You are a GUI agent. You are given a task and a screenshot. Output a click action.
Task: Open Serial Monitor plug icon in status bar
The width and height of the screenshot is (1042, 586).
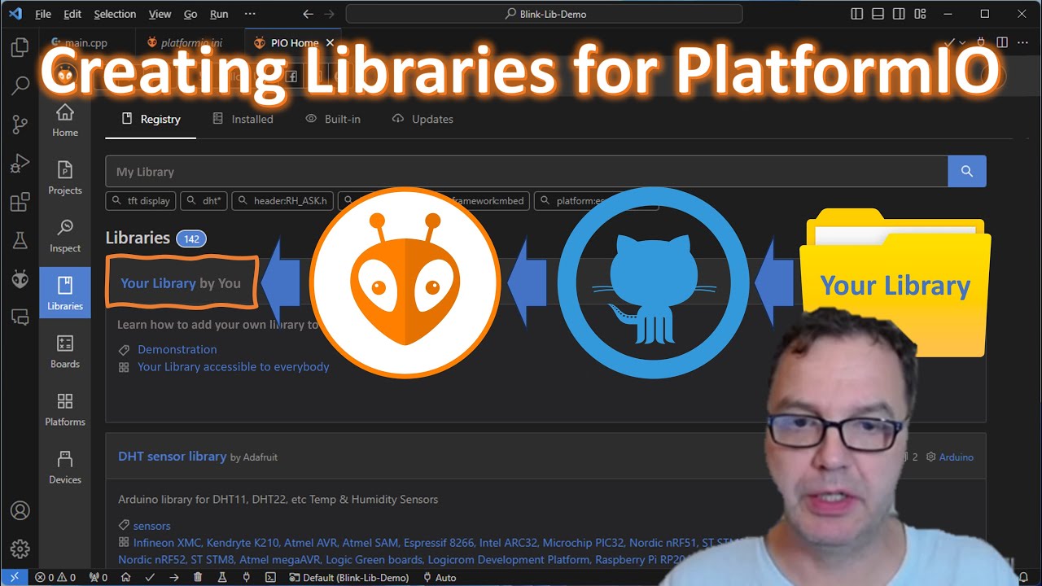click(x=246, y=577)
